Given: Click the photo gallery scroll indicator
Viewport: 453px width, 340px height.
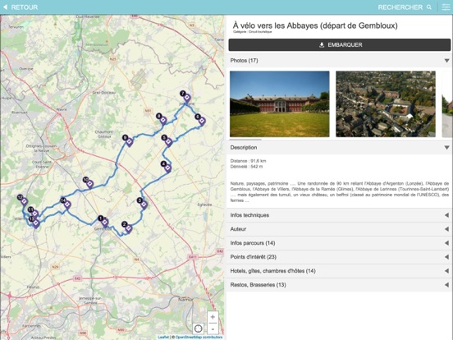Looking at the screenshot, I should click(245, 140).
